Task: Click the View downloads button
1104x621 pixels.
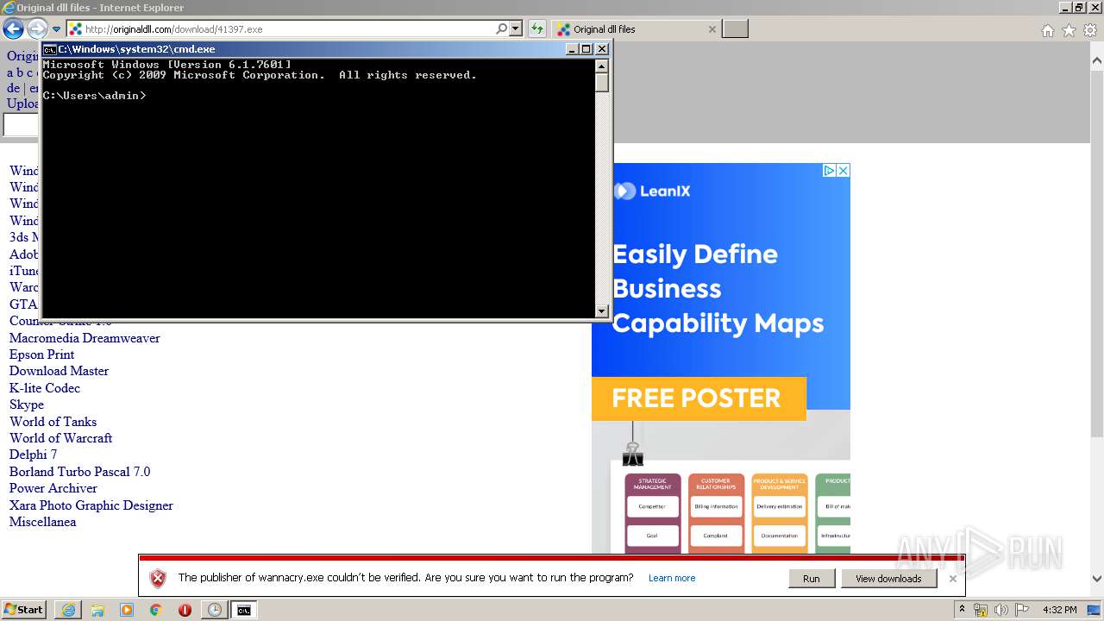Action: [888, 579]
